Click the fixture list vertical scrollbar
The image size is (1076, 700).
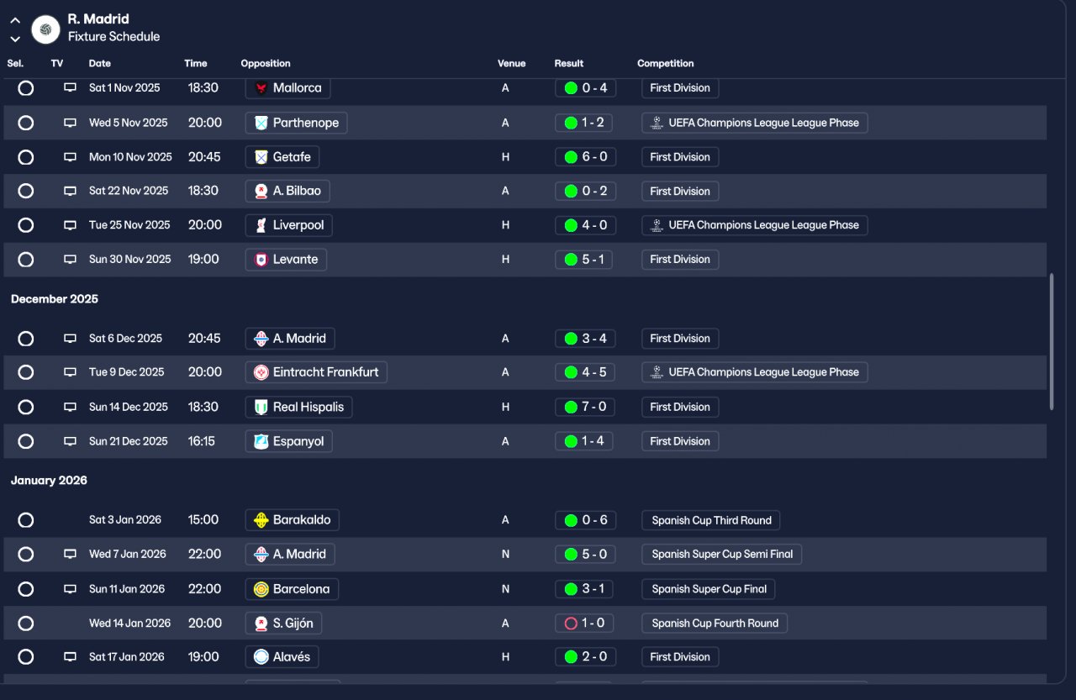click(x=1051, y=342)
